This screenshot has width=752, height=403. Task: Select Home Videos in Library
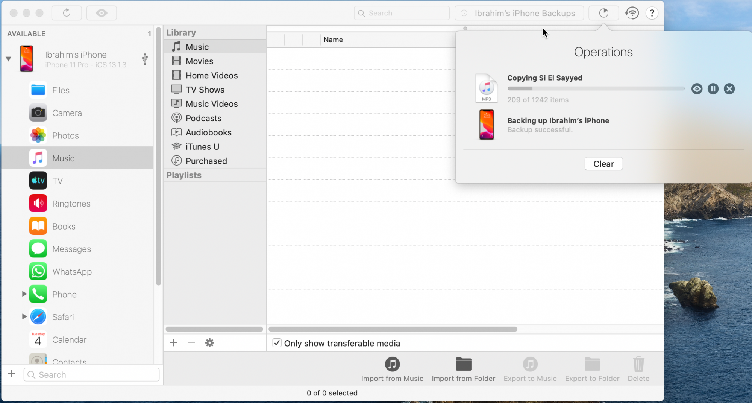(x=215, y=75)
